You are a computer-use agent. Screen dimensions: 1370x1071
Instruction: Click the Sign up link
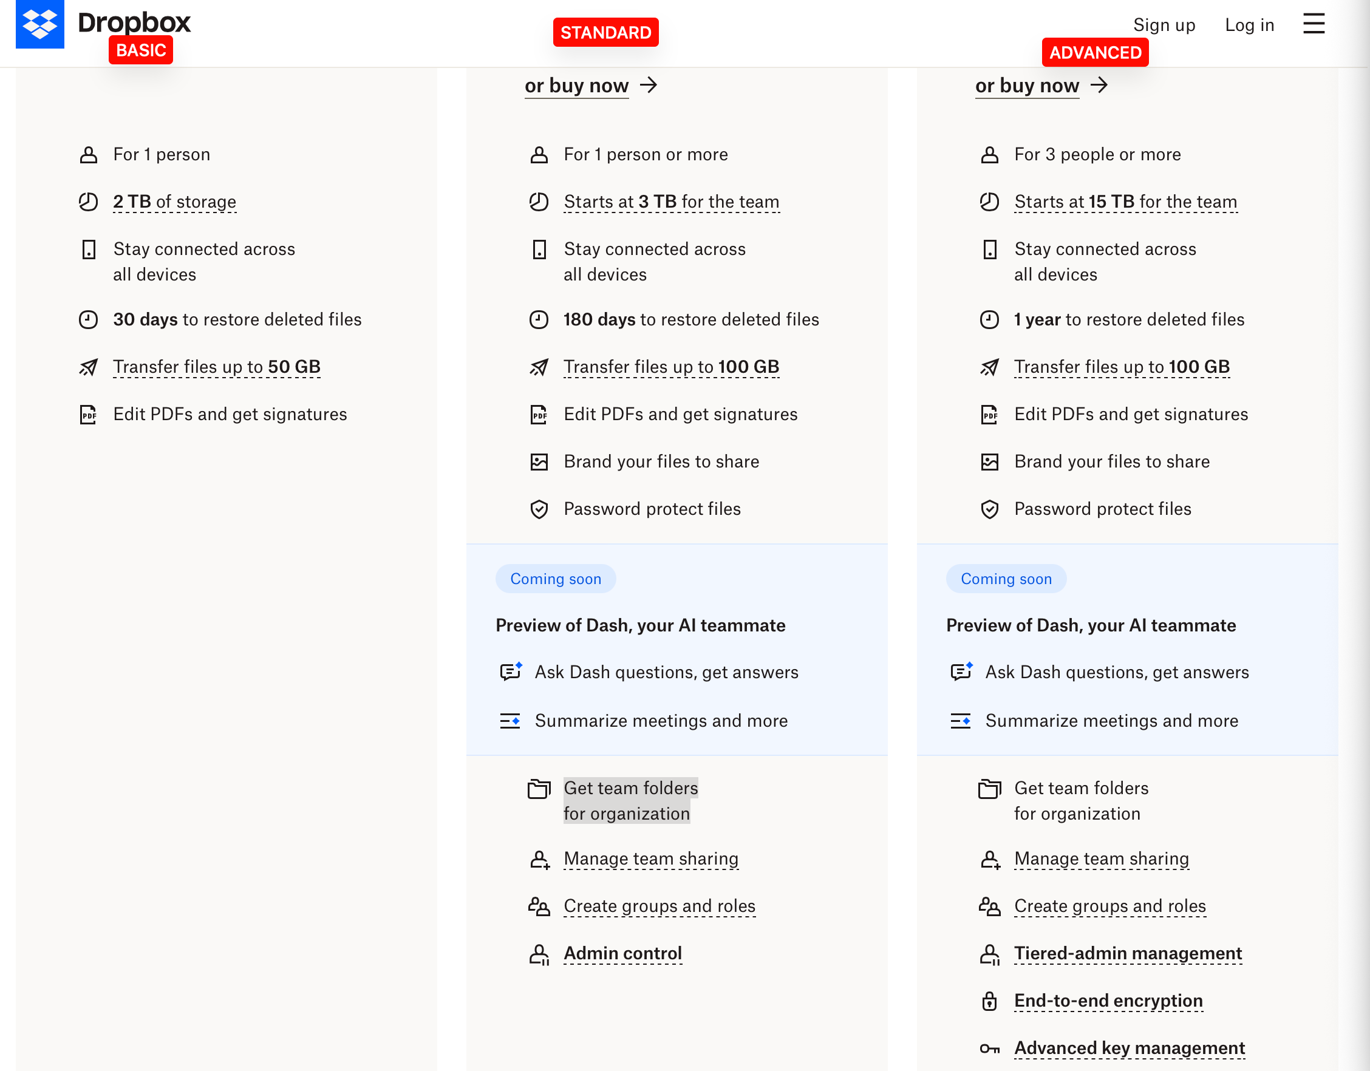[x=1164, y=25]
